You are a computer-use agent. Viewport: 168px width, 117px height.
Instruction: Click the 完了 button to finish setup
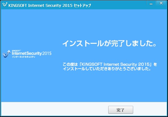(x=121, y=110)
